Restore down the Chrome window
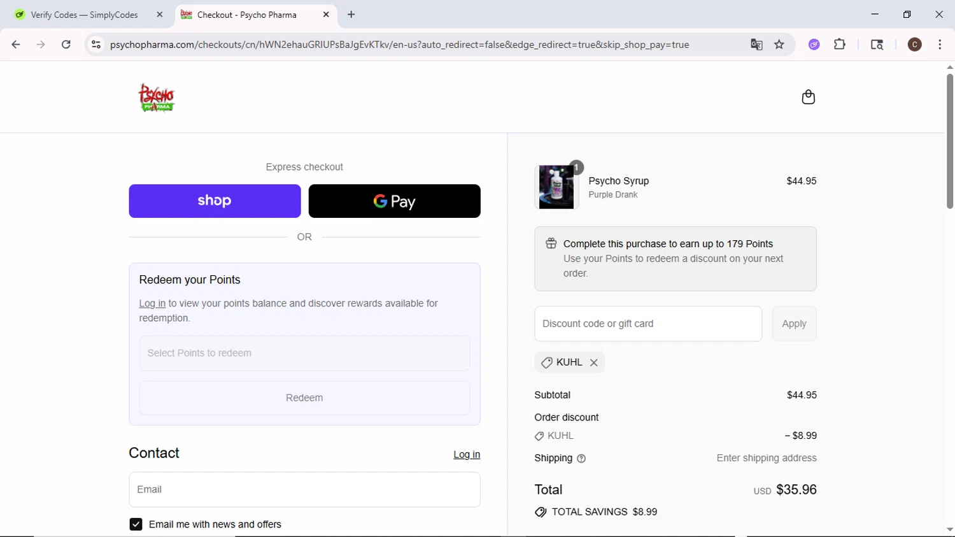 (907, 14)
